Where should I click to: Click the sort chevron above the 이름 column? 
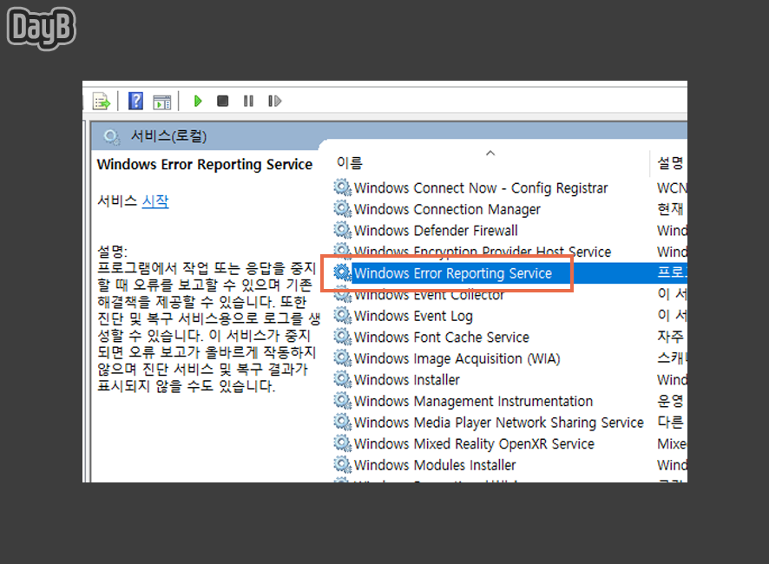(x=490, y=153)
